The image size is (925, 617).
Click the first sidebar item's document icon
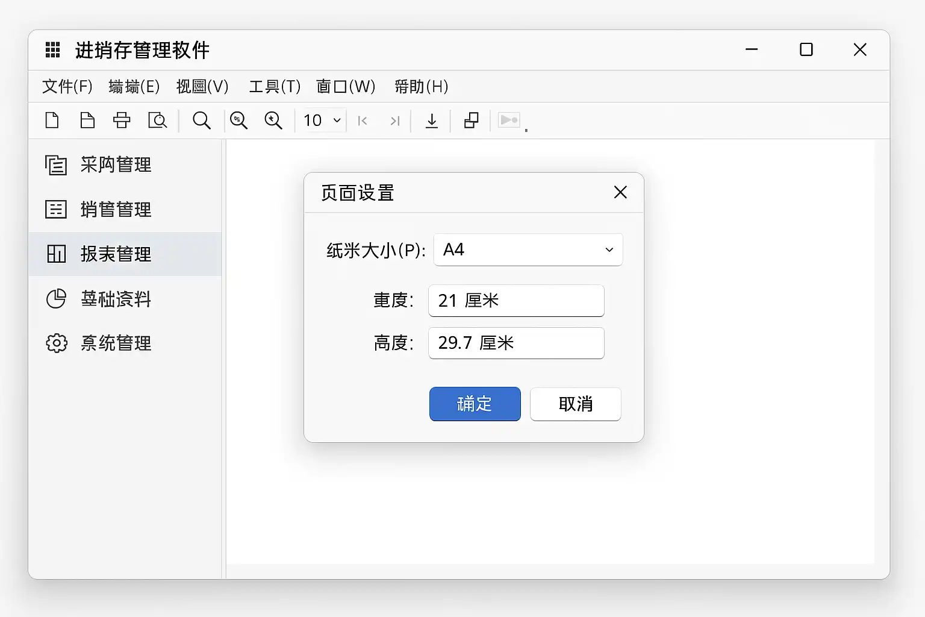(56, 164)
